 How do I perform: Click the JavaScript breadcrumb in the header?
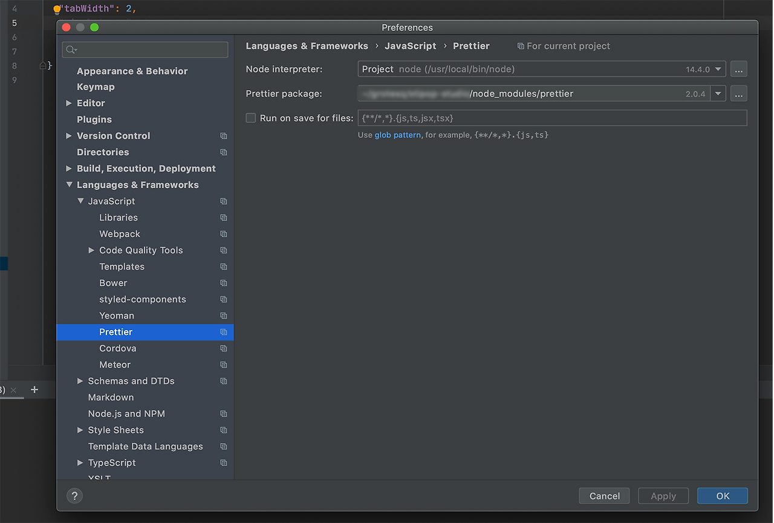click(x=411, y=46)
